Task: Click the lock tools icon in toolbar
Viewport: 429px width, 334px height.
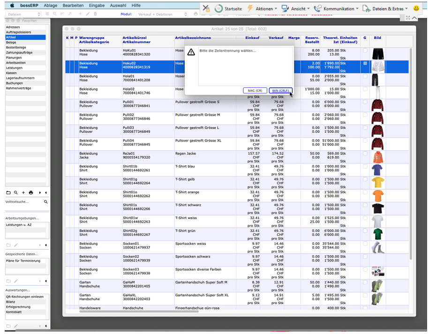Action: coord(206,8)
